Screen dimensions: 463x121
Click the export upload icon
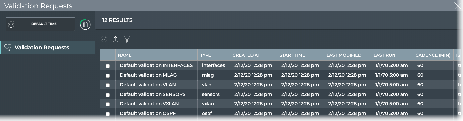(116, 39)
